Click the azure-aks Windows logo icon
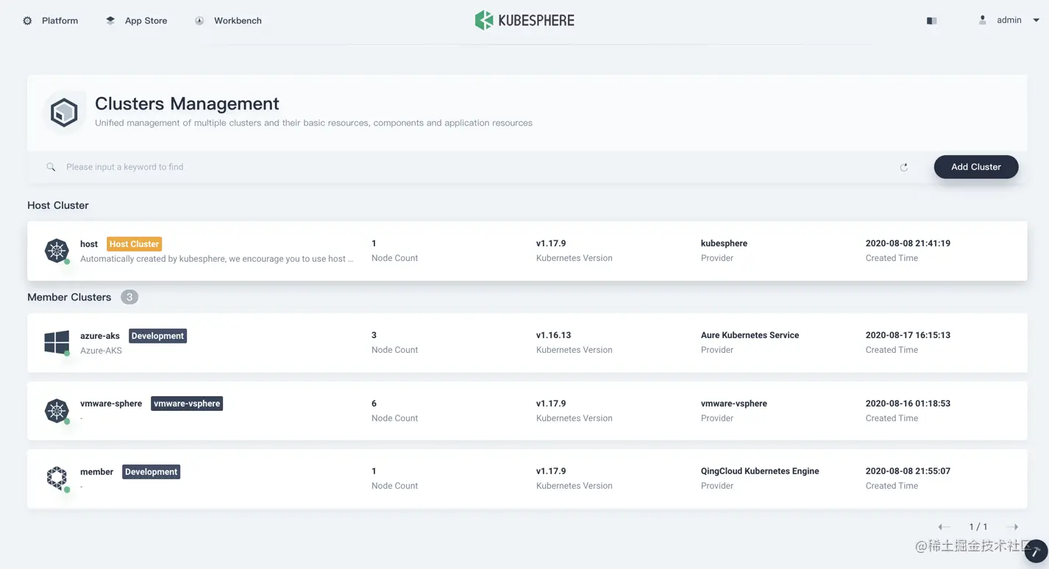Screen dimensions: 1049x569 57,343
